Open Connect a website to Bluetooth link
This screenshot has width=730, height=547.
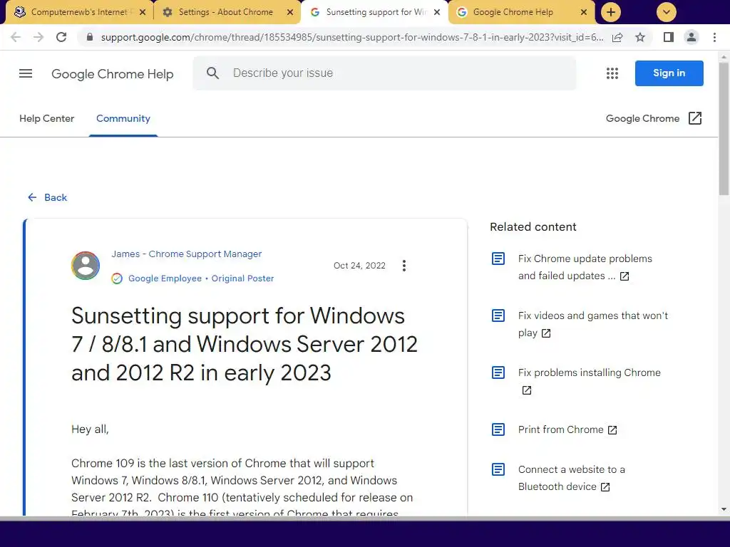point(571,478)
